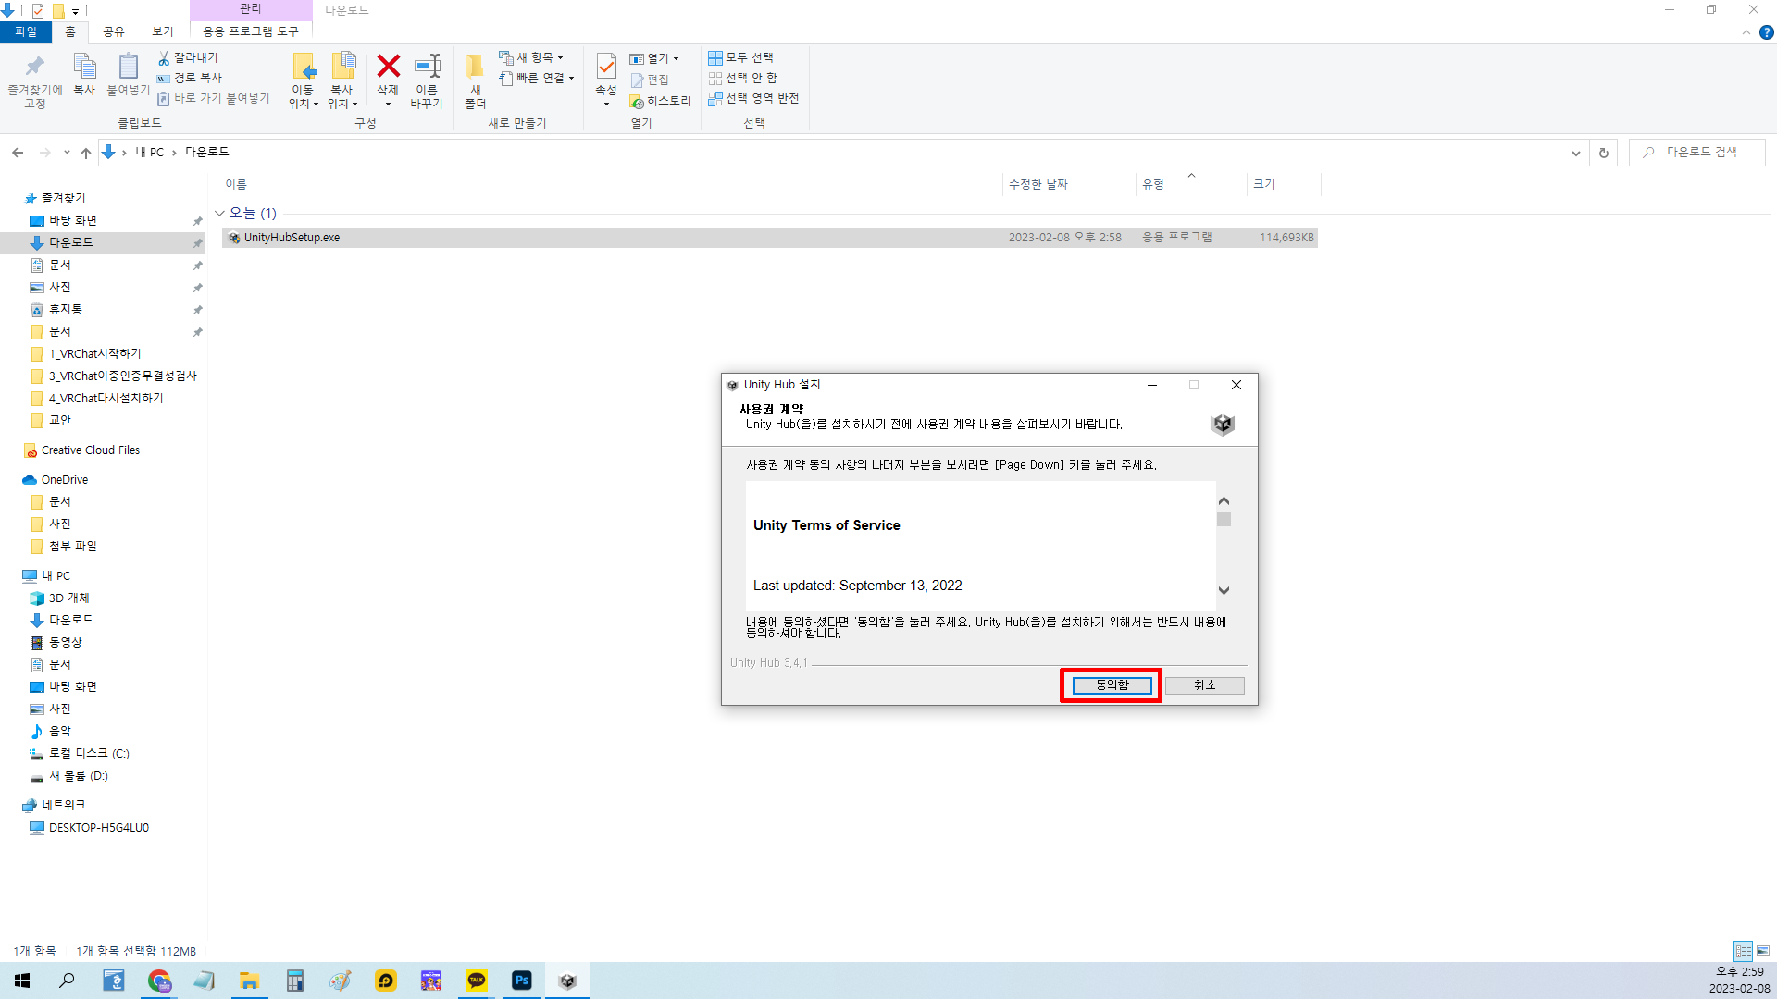The image size is (1777, 999).
Task: Click 선택 영역 반전 (Invert selection)
Action: (x=753, y=98)
